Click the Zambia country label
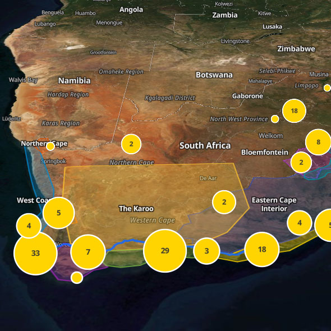 click(x=225, y=15)
